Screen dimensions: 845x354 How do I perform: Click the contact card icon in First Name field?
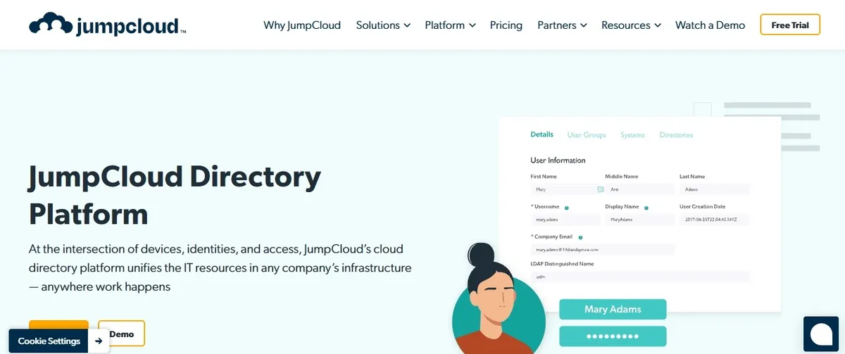[601, 189]
